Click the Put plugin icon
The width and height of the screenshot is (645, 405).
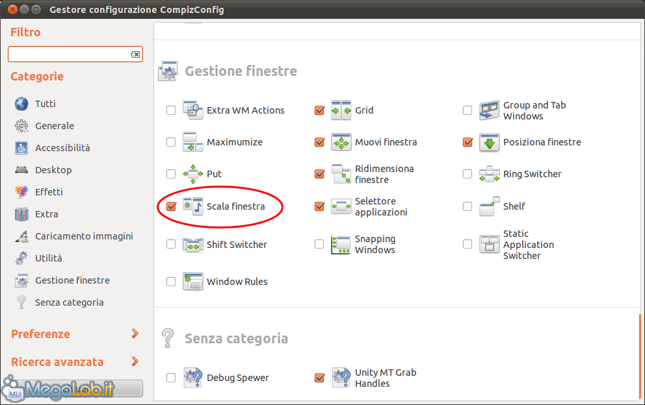(x=193, y=174)
